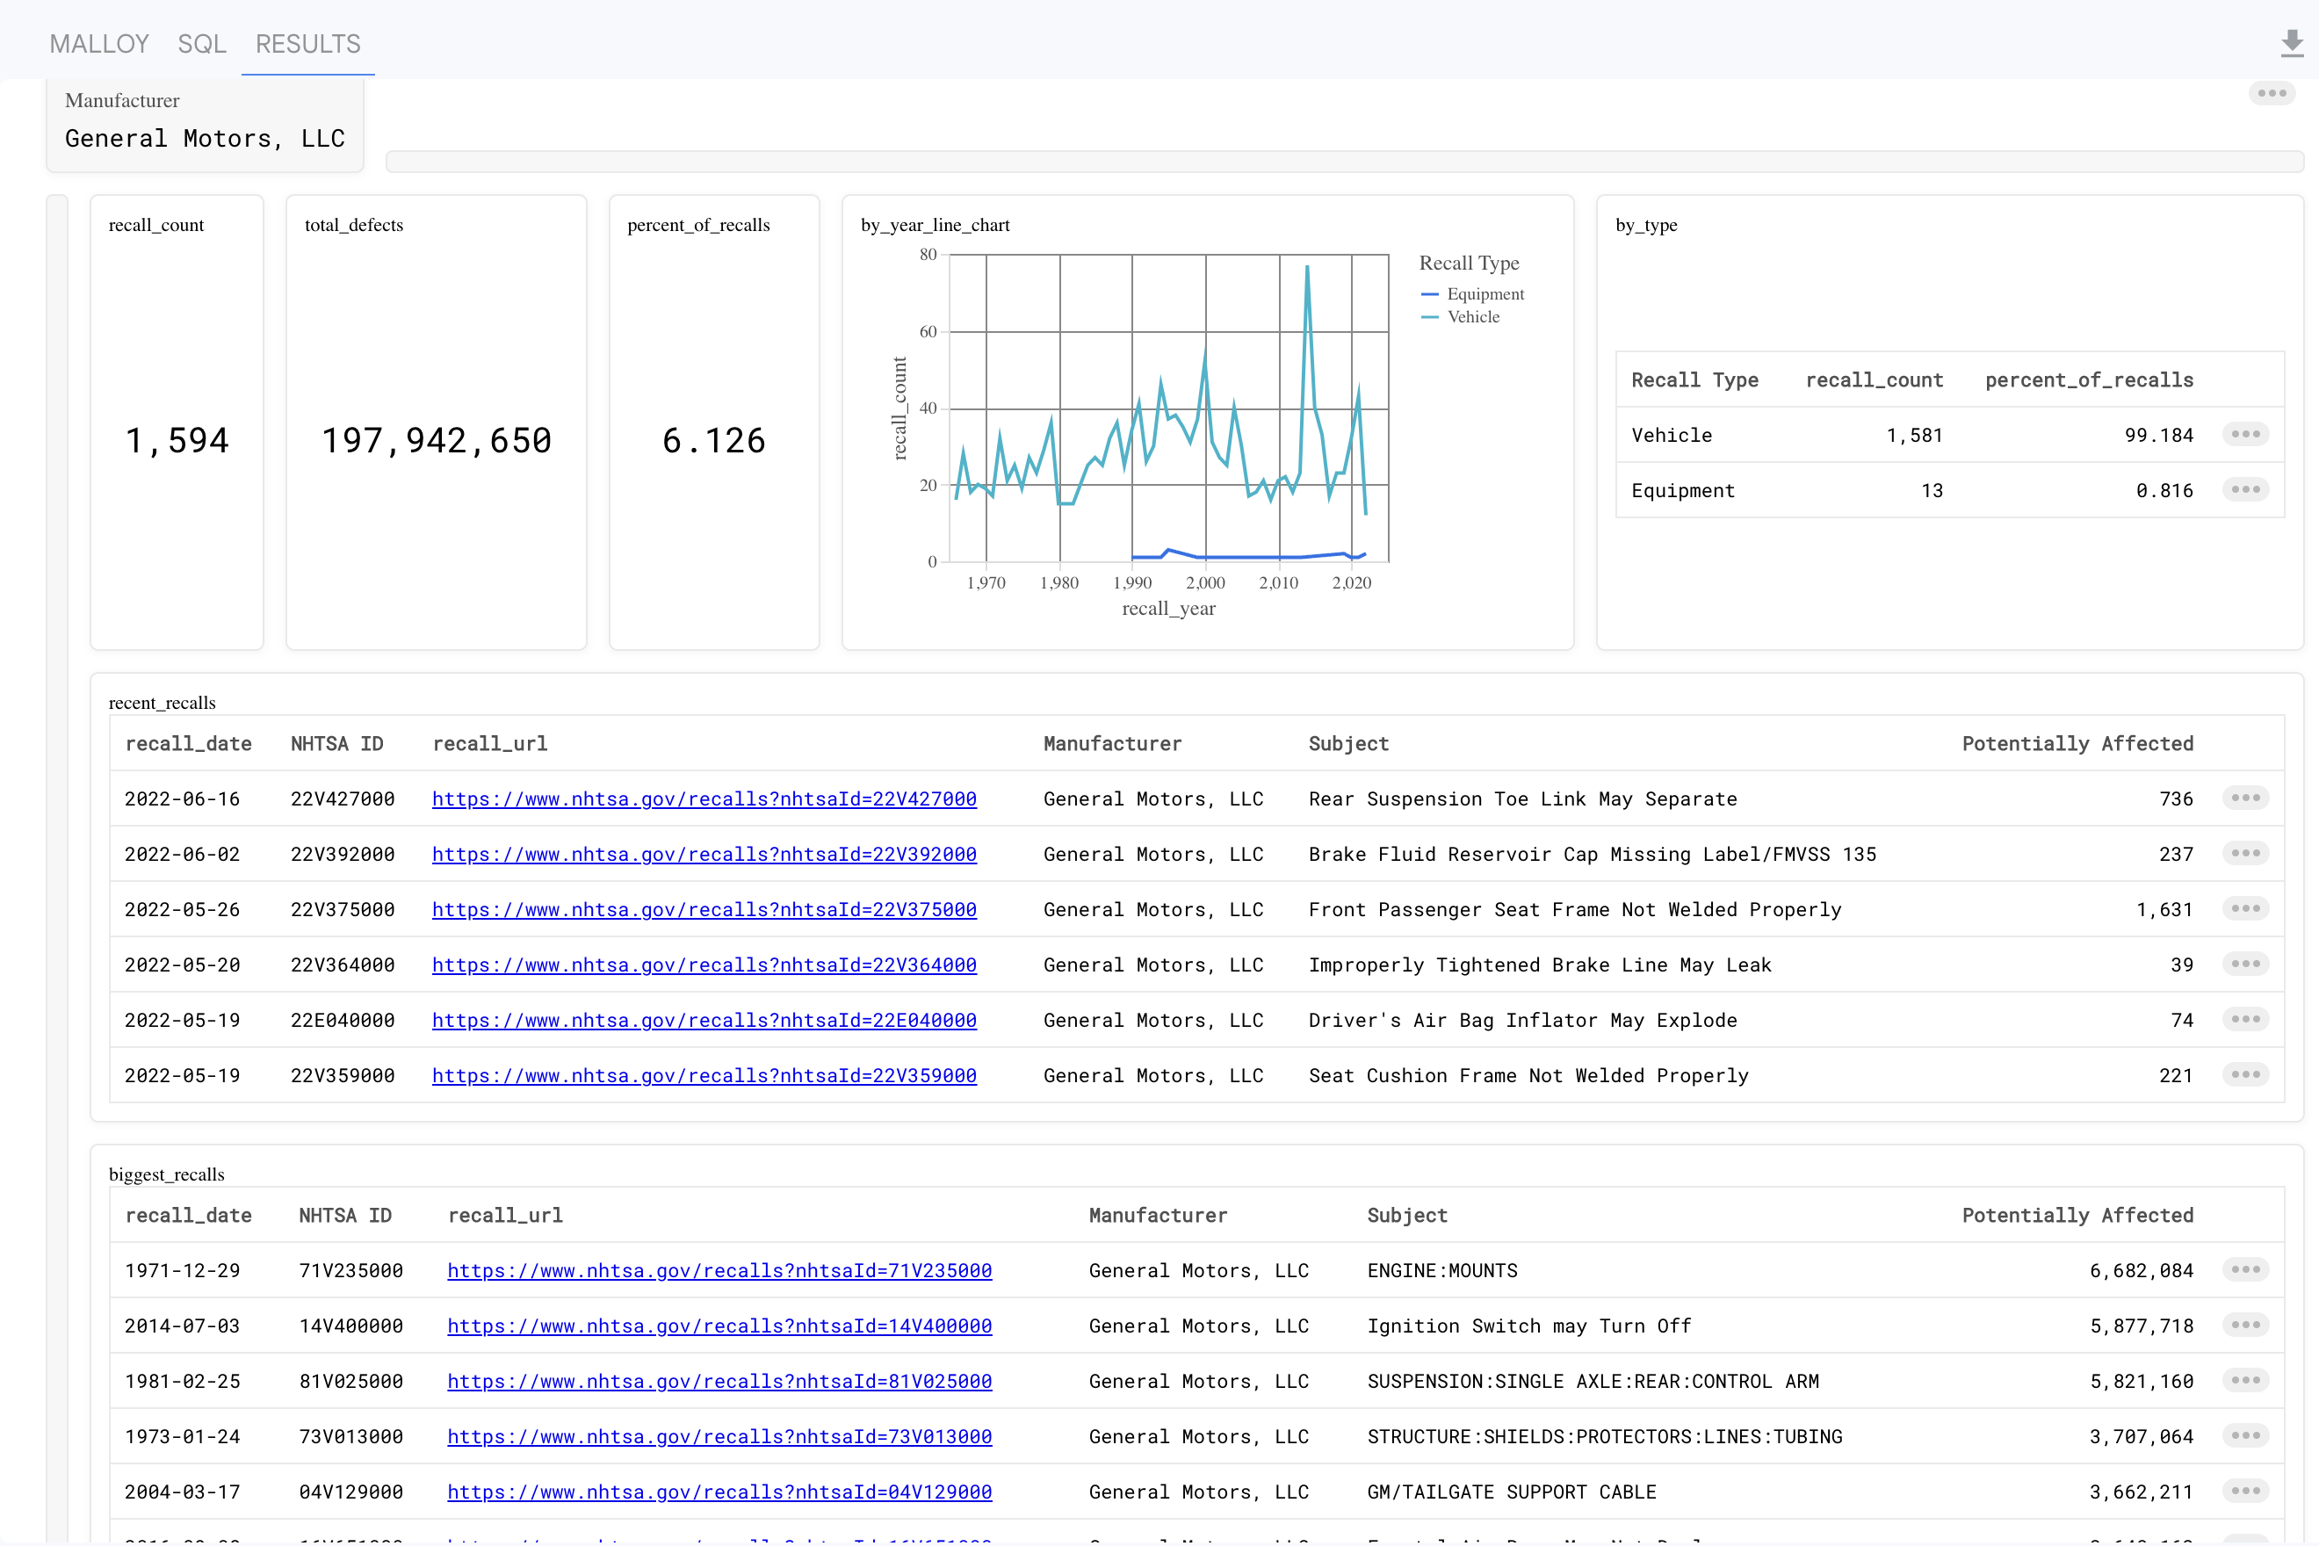Open recall link for nhtsaId=81V025000
The image size is (2319, 1546).
[x=719, y=1380]
